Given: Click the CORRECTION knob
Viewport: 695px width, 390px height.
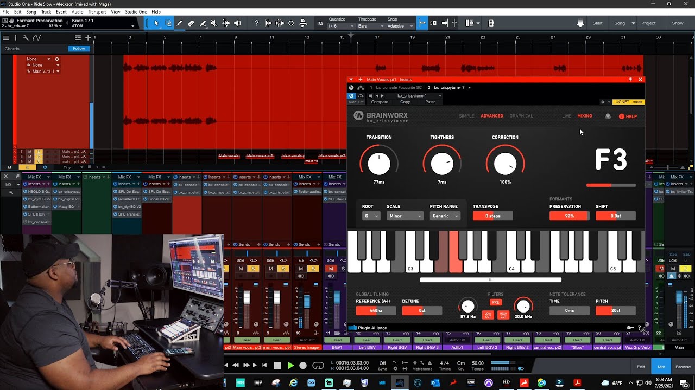Looking at the screenshot, I should coord(506,164).
